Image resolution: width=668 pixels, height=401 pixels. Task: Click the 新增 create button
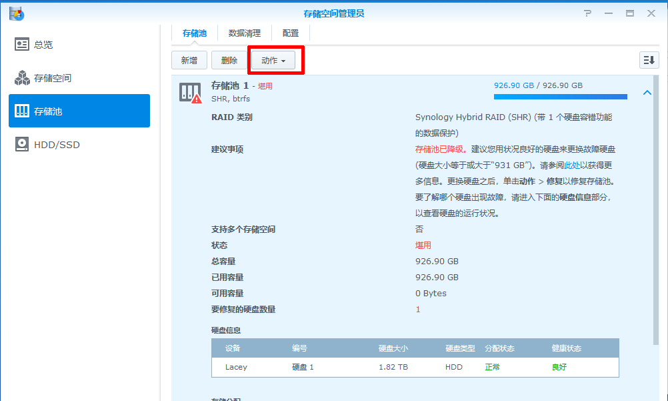pos(189,60)
